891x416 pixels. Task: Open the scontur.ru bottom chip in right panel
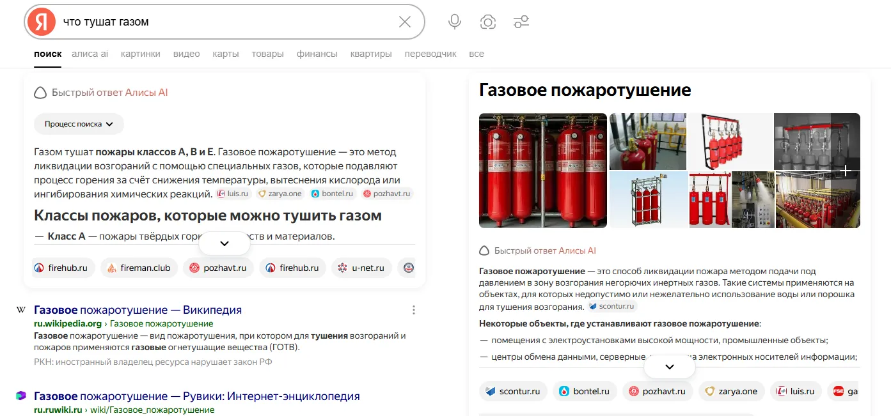tap(513, 391)
